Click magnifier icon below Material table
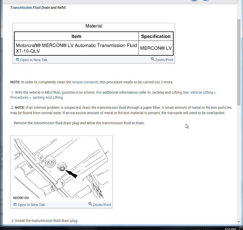 [152, 59]
